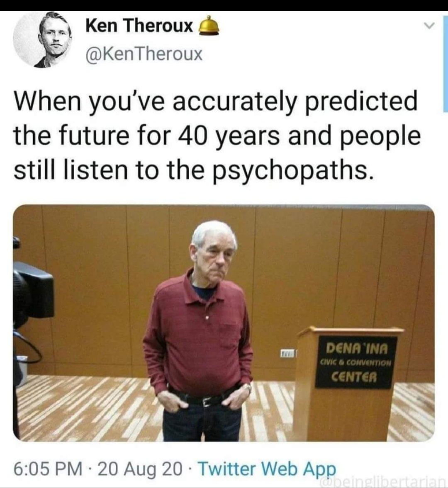Open Ken Theroux's profile avatar
The height and width of the screenshot is (488, 448).
click(42, 39)
